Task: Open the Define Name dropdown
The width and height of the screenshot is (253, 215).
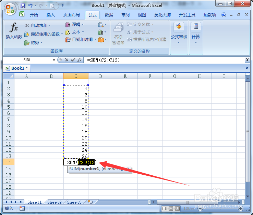Action: click(x=140, y=25)
